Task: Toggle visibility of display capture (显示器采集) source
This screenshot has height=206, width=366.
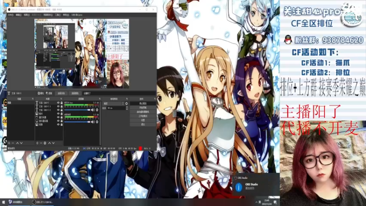Action: 59,121
